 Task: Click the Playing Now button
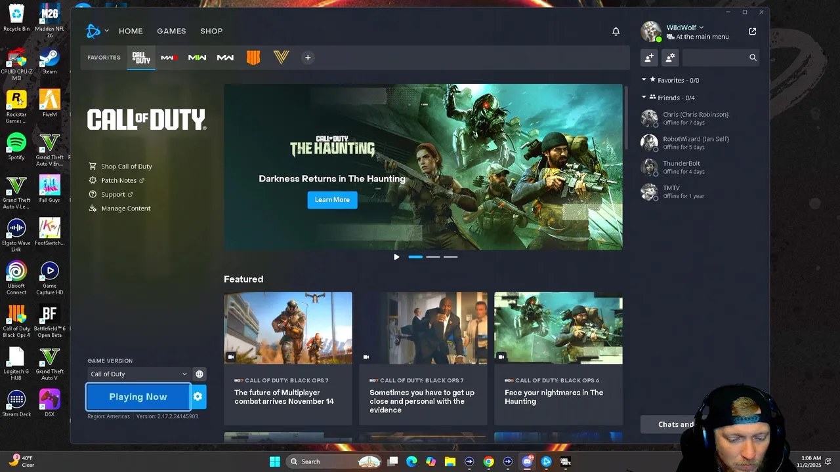click(138, 397)
